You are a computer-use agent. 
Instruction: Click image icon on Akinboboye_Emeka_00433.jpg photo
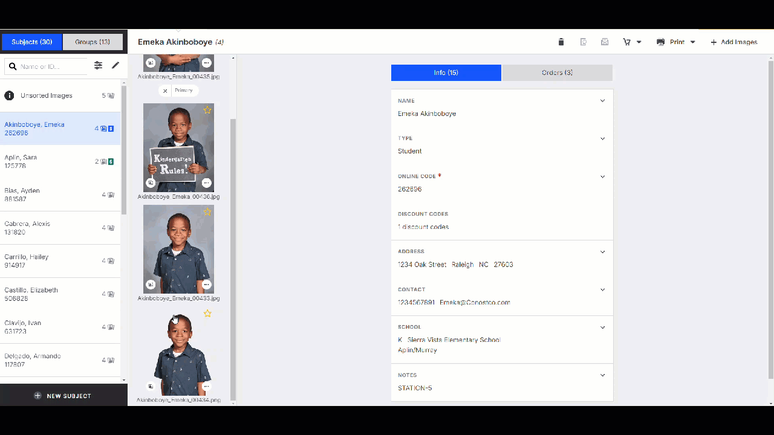tap(151, 285)
